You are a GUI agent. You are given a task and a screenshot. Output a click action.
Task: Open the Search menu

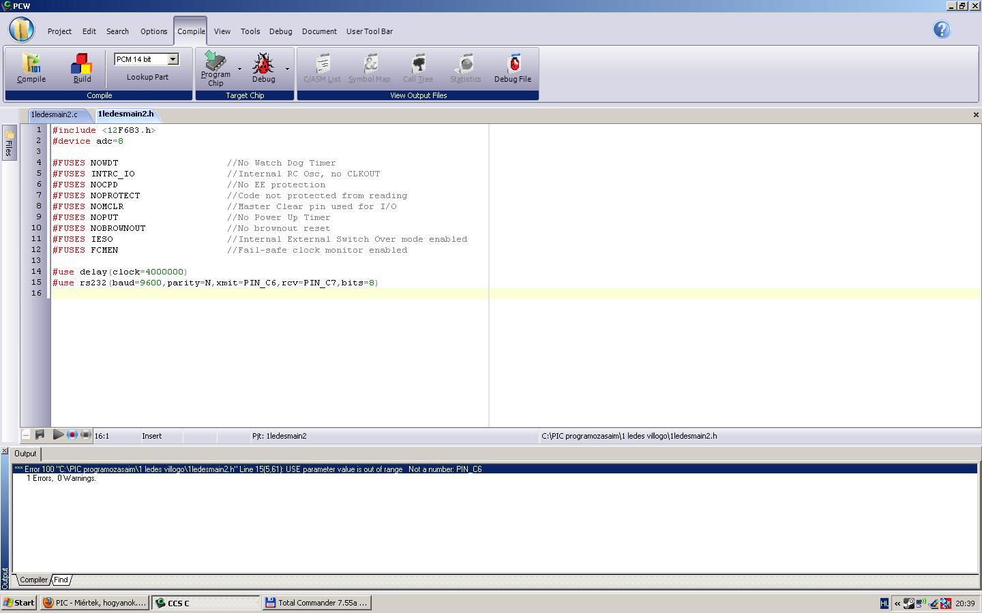click(x=117, y=31)
